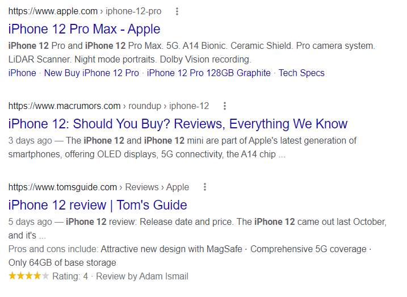Click the https://www.apple.com breadcrumb URL
This screenshot has width=407, height=297.
click(52, 11)
